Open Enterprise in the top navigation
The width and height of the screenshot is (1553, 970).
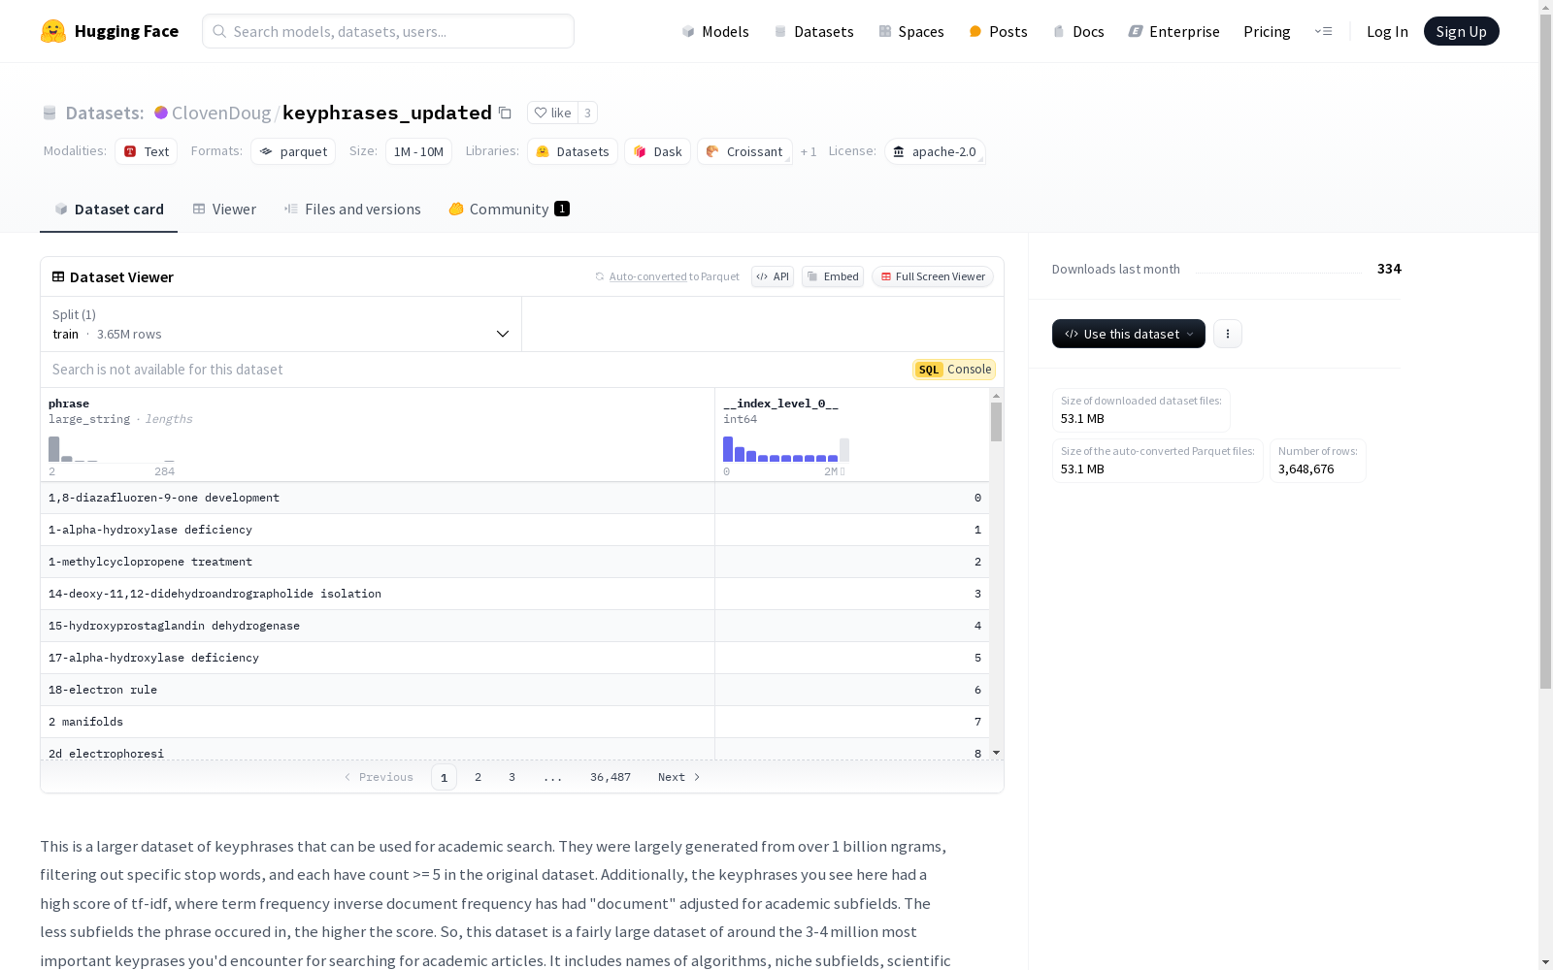[x=1173, y=31]
